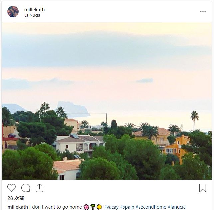Save the post with the bookmark icon

click(x=203, y=188)
